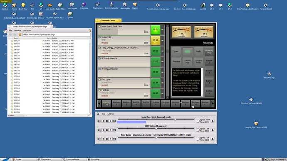
Task: Eject the More than I think I am track
Action: (213, 121)
